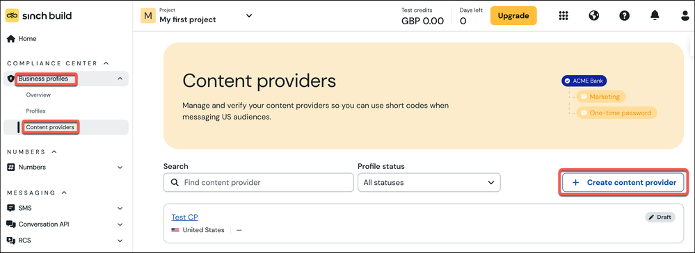Viewport: 695px width, 253px height.
Task: Click the United States flag icon
Action: click(175, 230)
